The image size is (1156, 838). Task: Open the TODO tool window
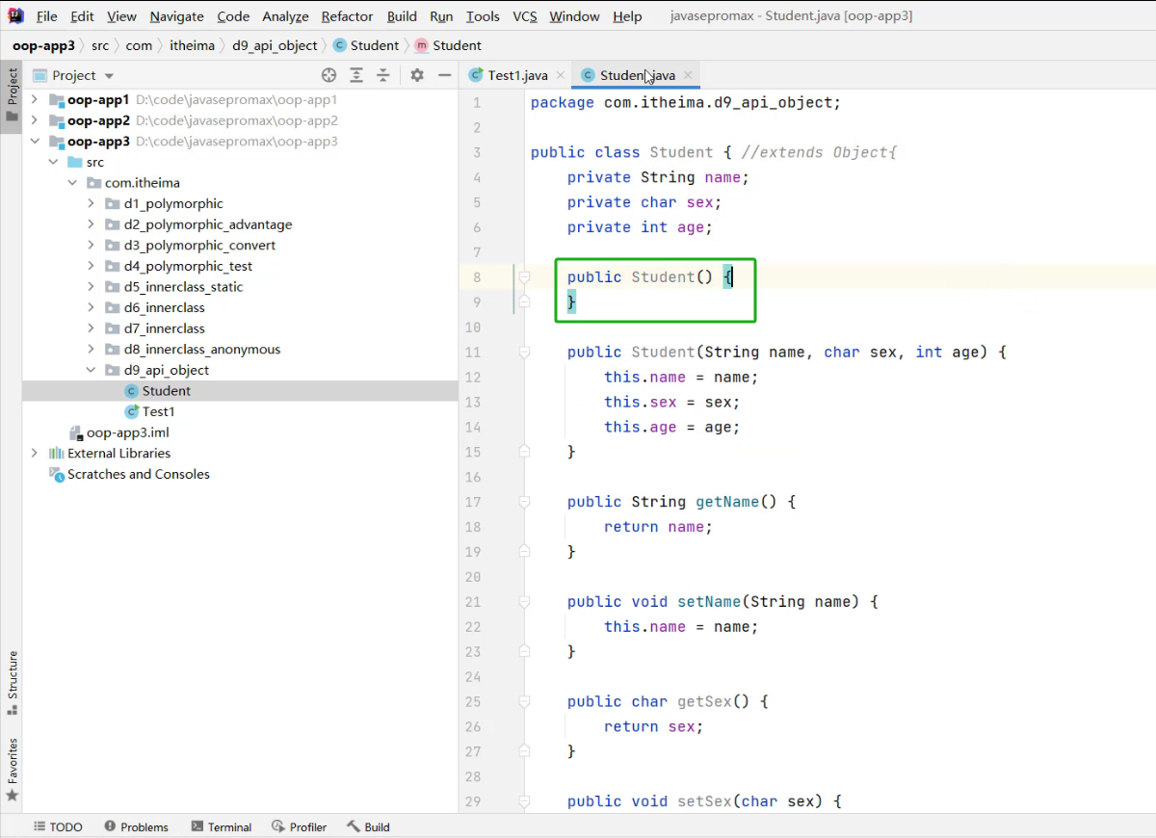[x=58, y=826]
